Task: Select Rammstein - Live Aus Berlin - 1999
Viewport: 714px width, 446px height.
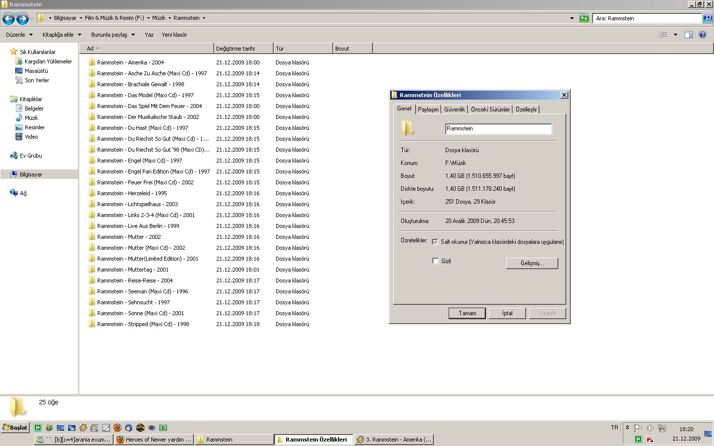Action: 138,226
